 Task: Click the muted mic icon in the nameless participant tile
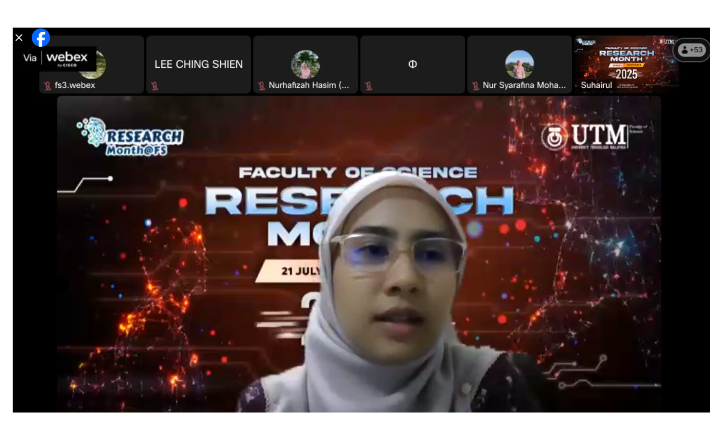pos(369,86)
